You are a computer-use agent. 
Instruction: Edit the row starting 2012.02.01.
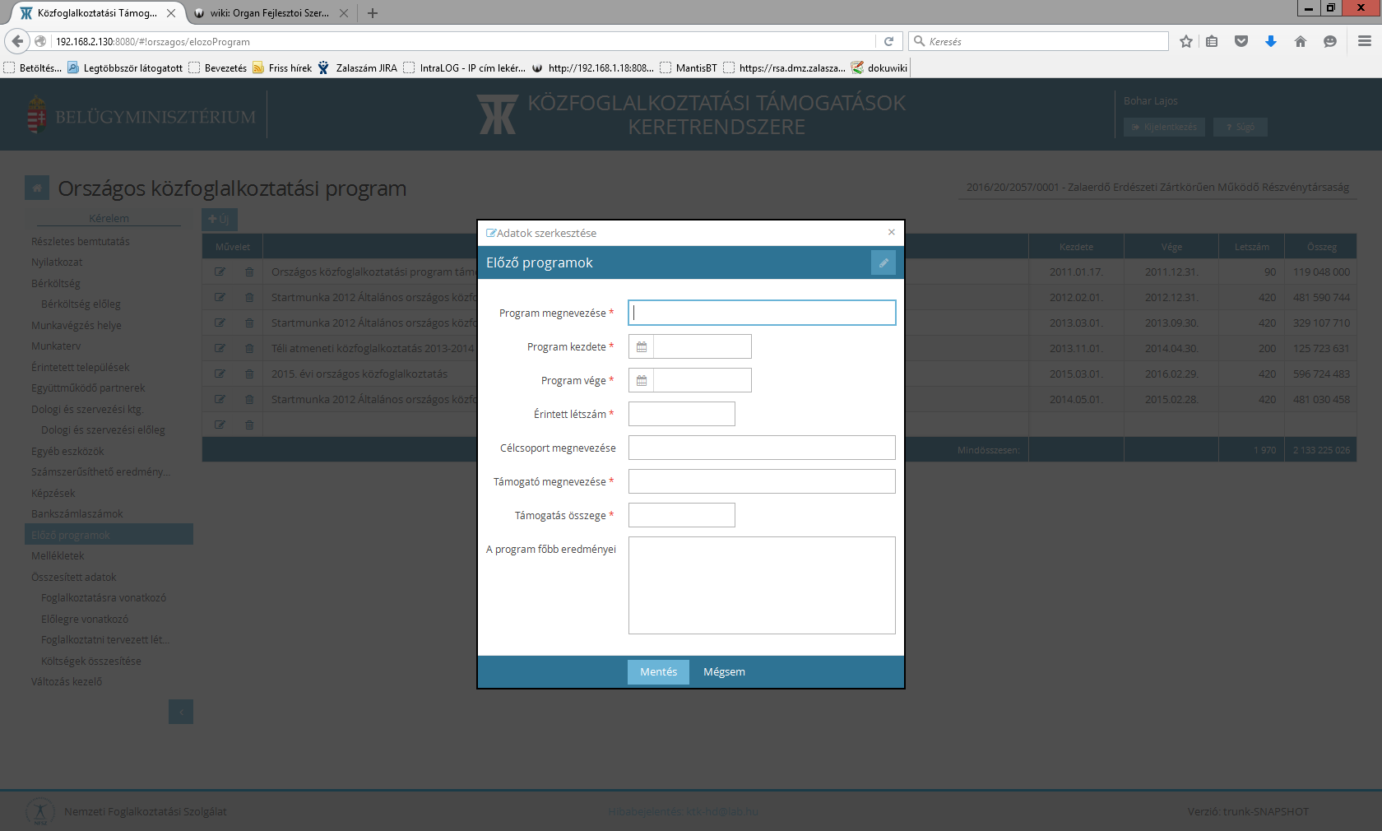(x=220, y=297)
